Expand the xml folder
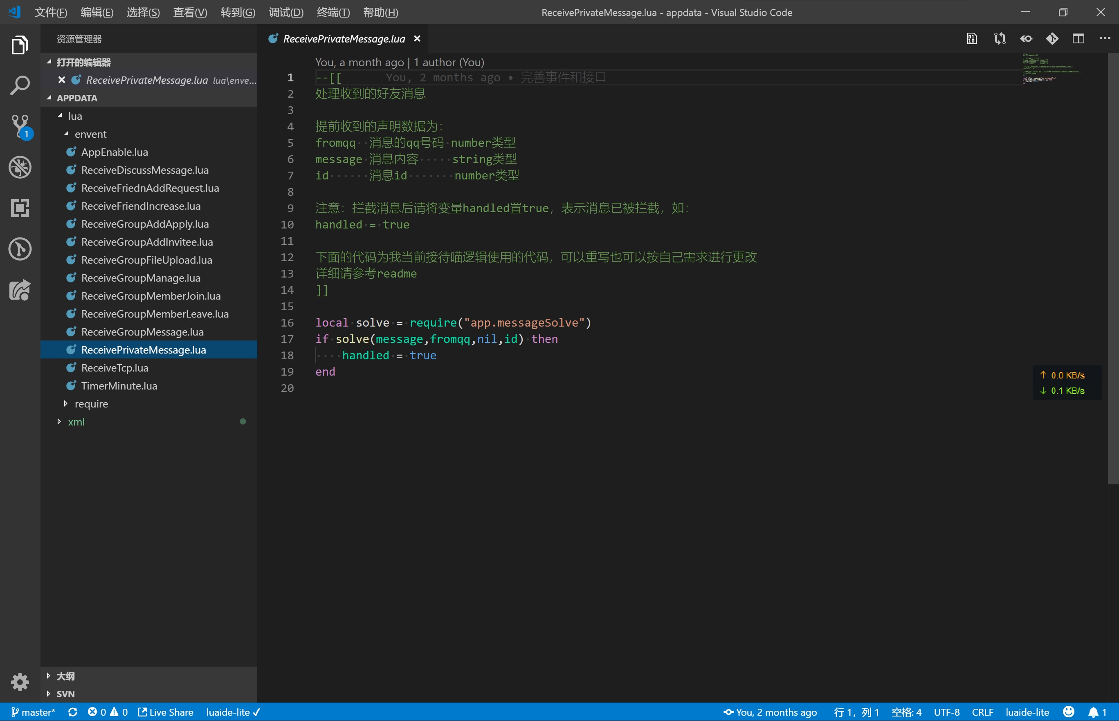1119x721 pixels. point(149,421)
